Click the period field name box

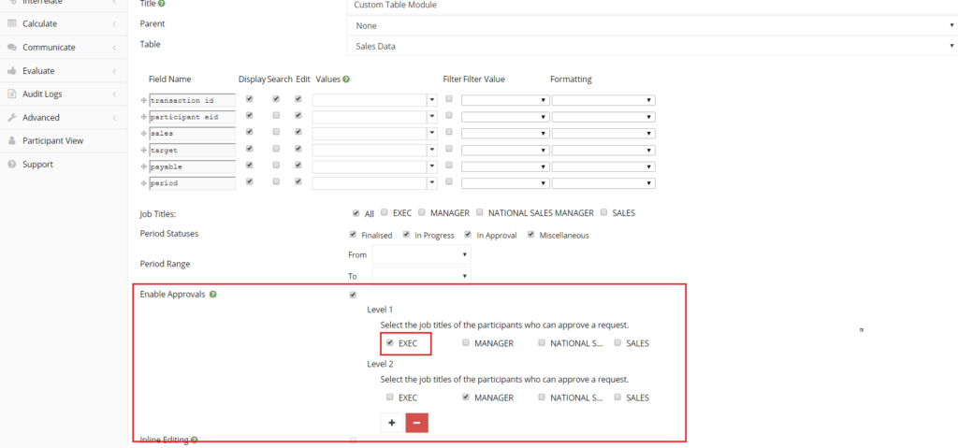[x=192, y=182]
